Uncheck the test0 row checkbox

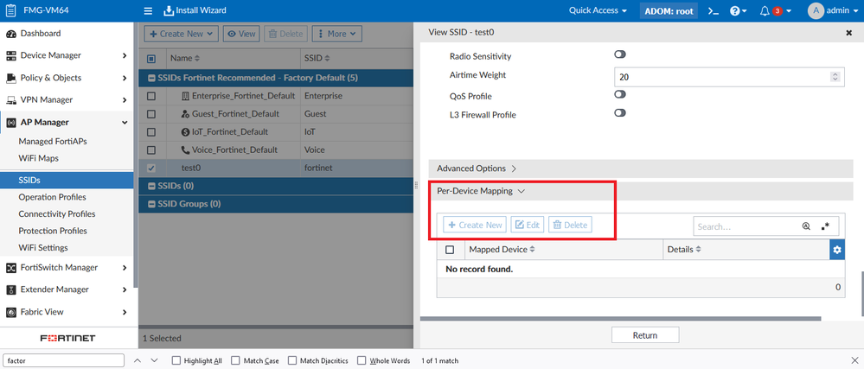click(151, 168)
